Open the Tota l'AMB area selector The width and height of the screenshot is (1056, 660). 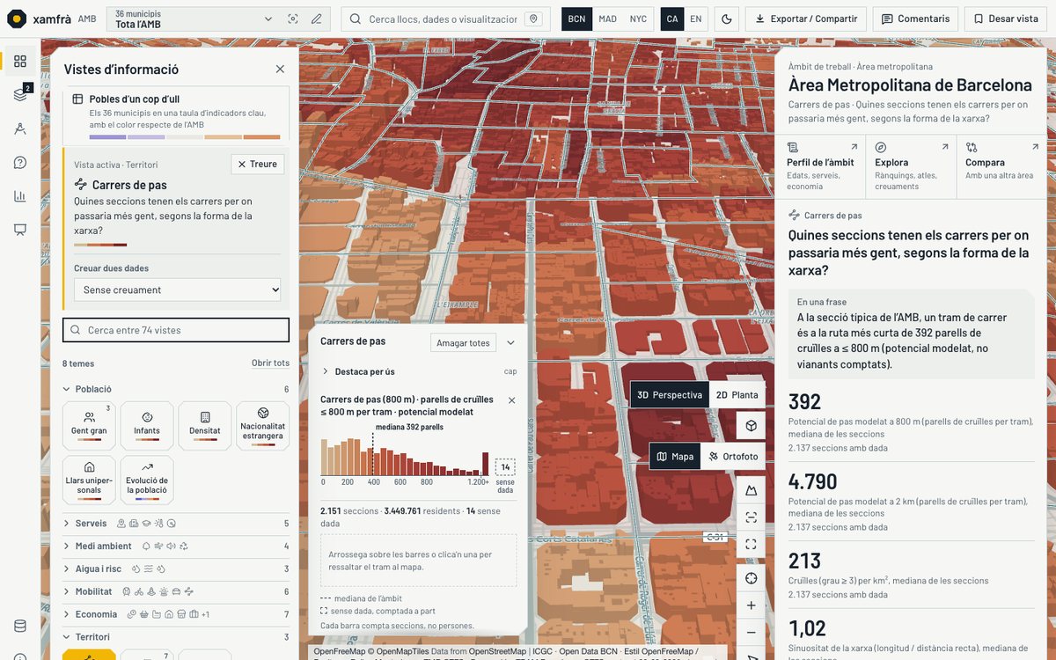[194, 18]
